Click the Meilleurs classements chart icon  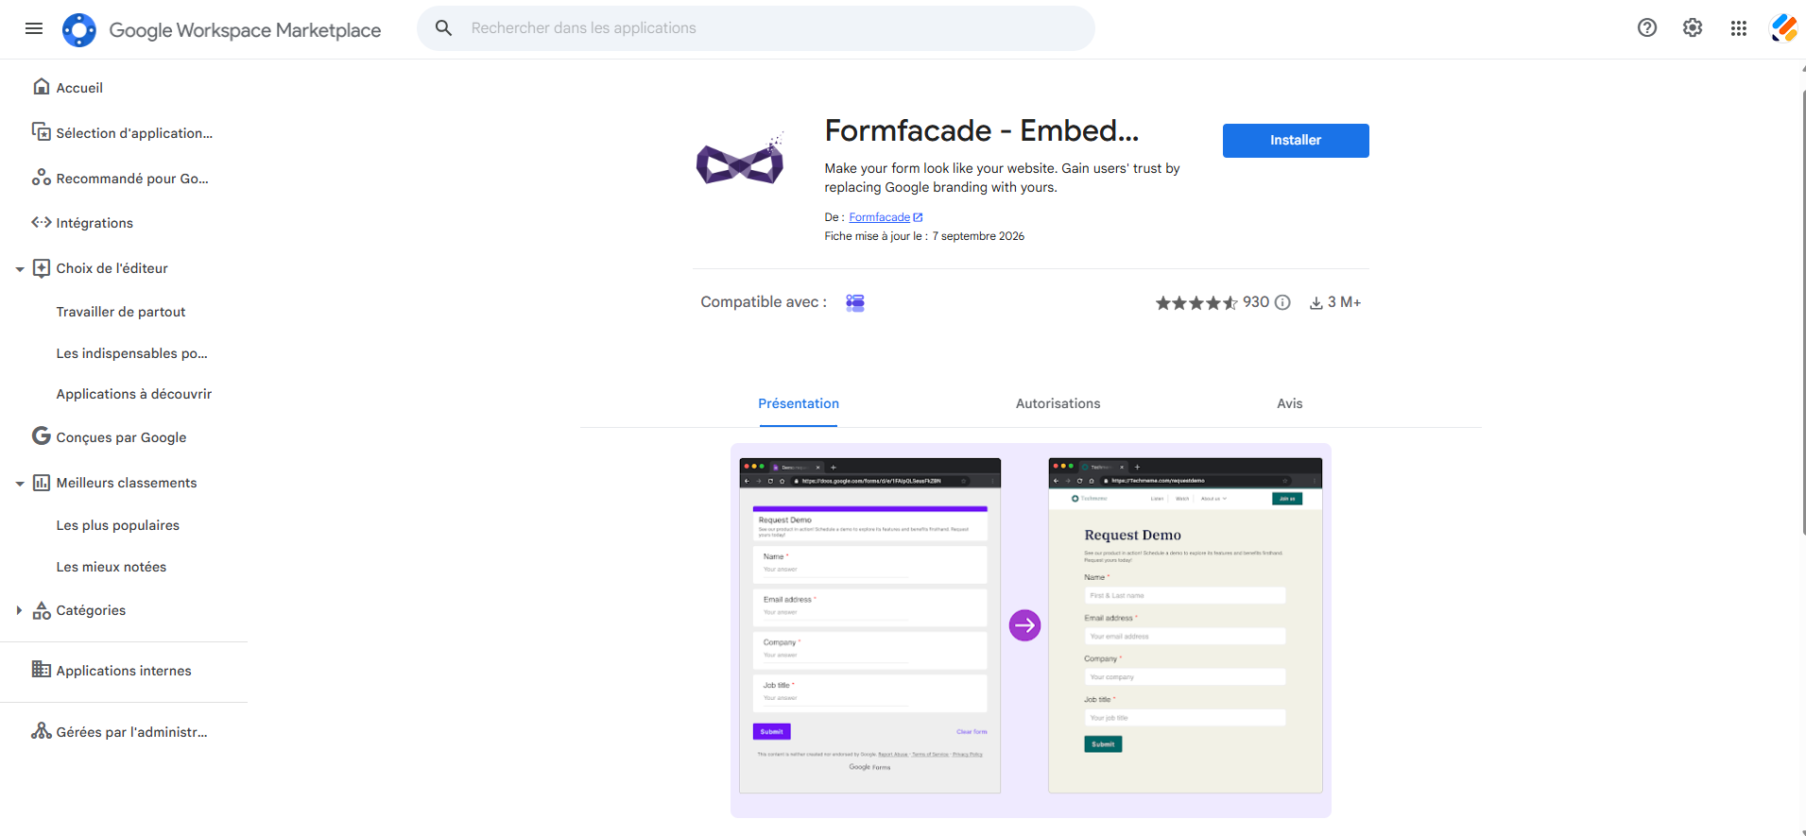click(42, 483)
